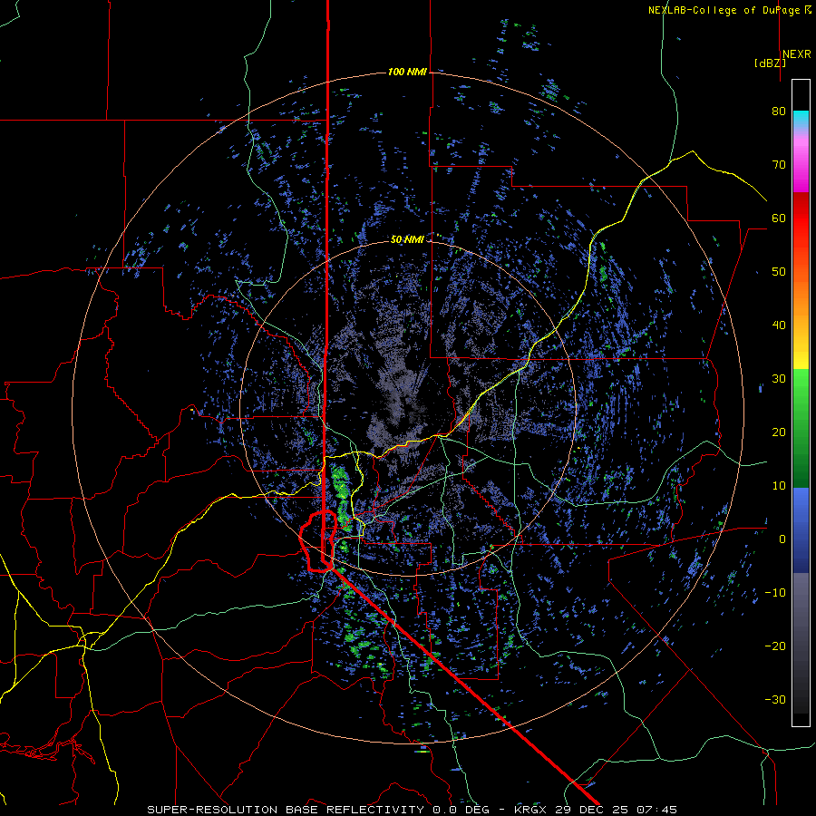Image resolution: width=816 pixels, height=816 pixels.
Task: Click the NEXLAB-College of DuPage credit text
Action: [x=730, y=10]
